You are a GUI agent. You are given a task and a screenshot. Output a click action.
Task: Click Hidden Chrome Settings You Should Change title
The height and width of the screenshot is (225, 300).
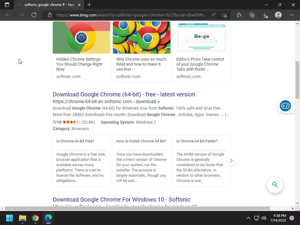(79, 64)
